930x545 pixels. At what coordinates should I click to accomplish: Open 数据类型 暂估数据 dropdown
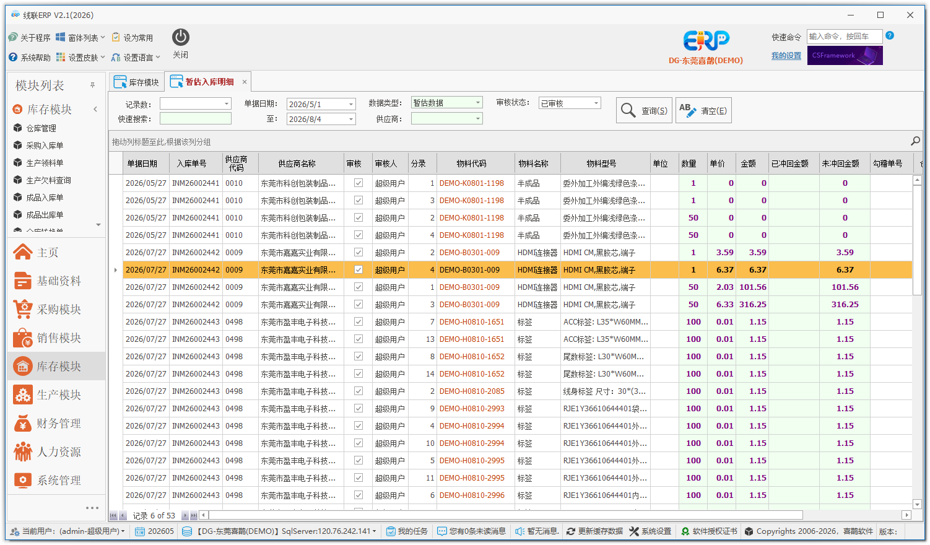click(x=478, y=103)
